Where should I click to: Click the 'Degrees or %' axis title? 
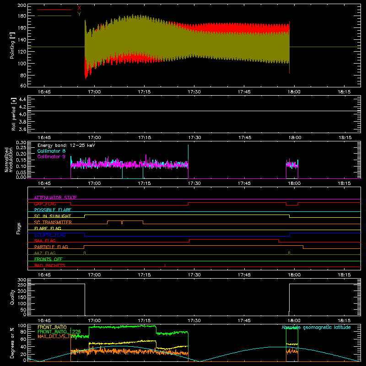tap(12, 343)
